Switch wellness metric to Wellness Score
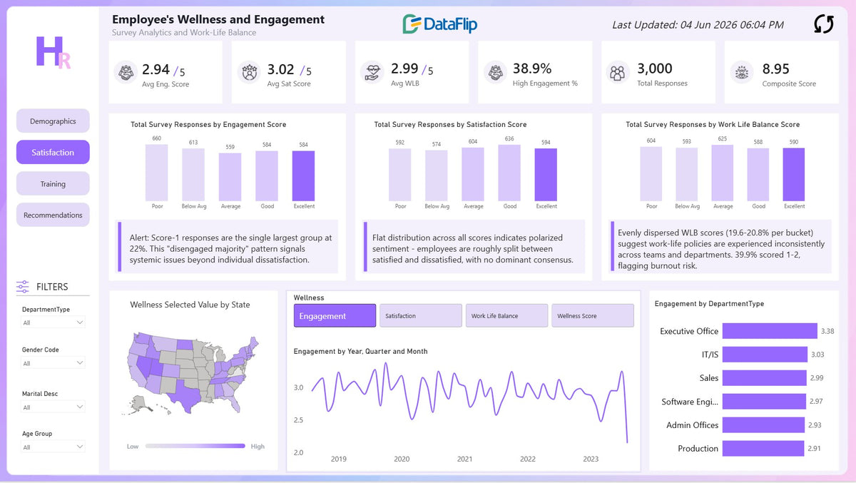 [593, 316]
